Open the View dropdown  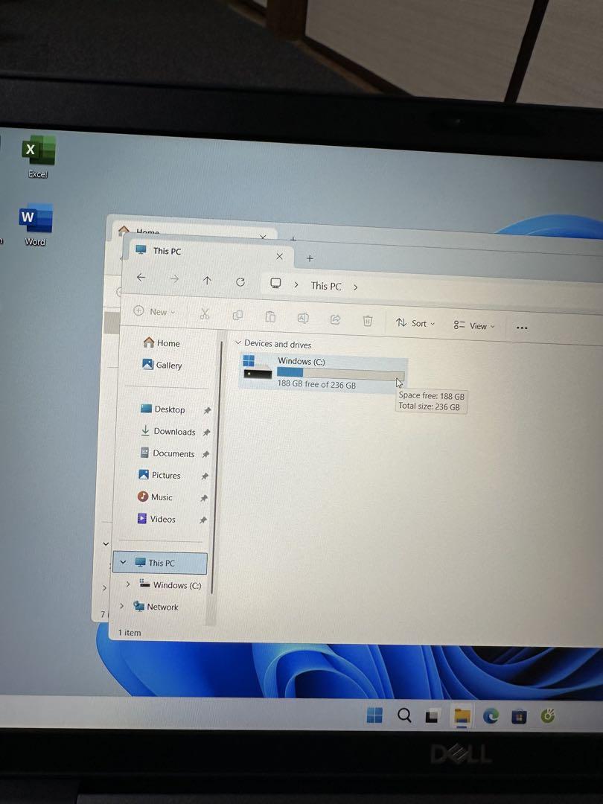(474, 325)
